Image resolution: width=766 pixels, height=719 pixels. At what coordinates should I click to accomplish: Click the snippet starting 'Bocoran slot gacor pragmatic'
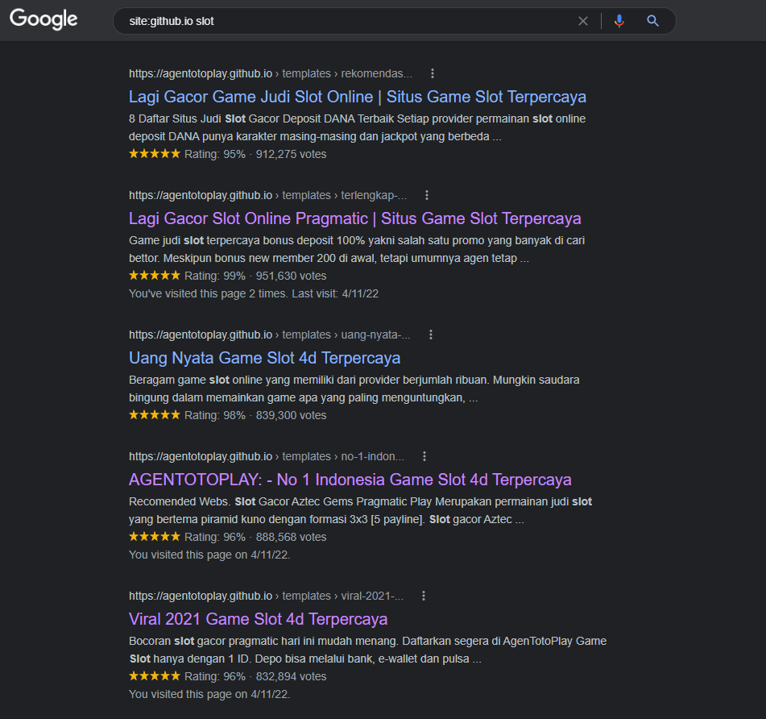coord(368,650)
